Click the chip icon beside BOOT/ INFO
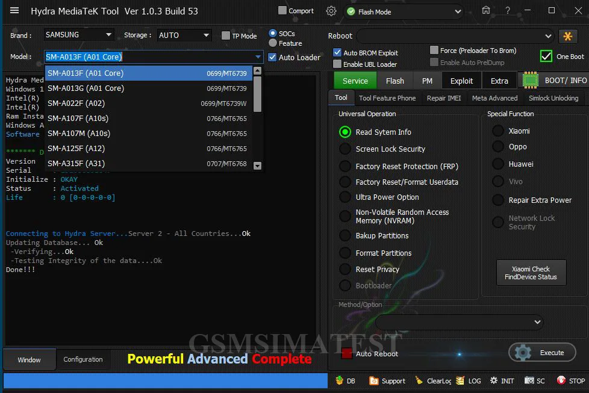 click(x=530, y=80)
